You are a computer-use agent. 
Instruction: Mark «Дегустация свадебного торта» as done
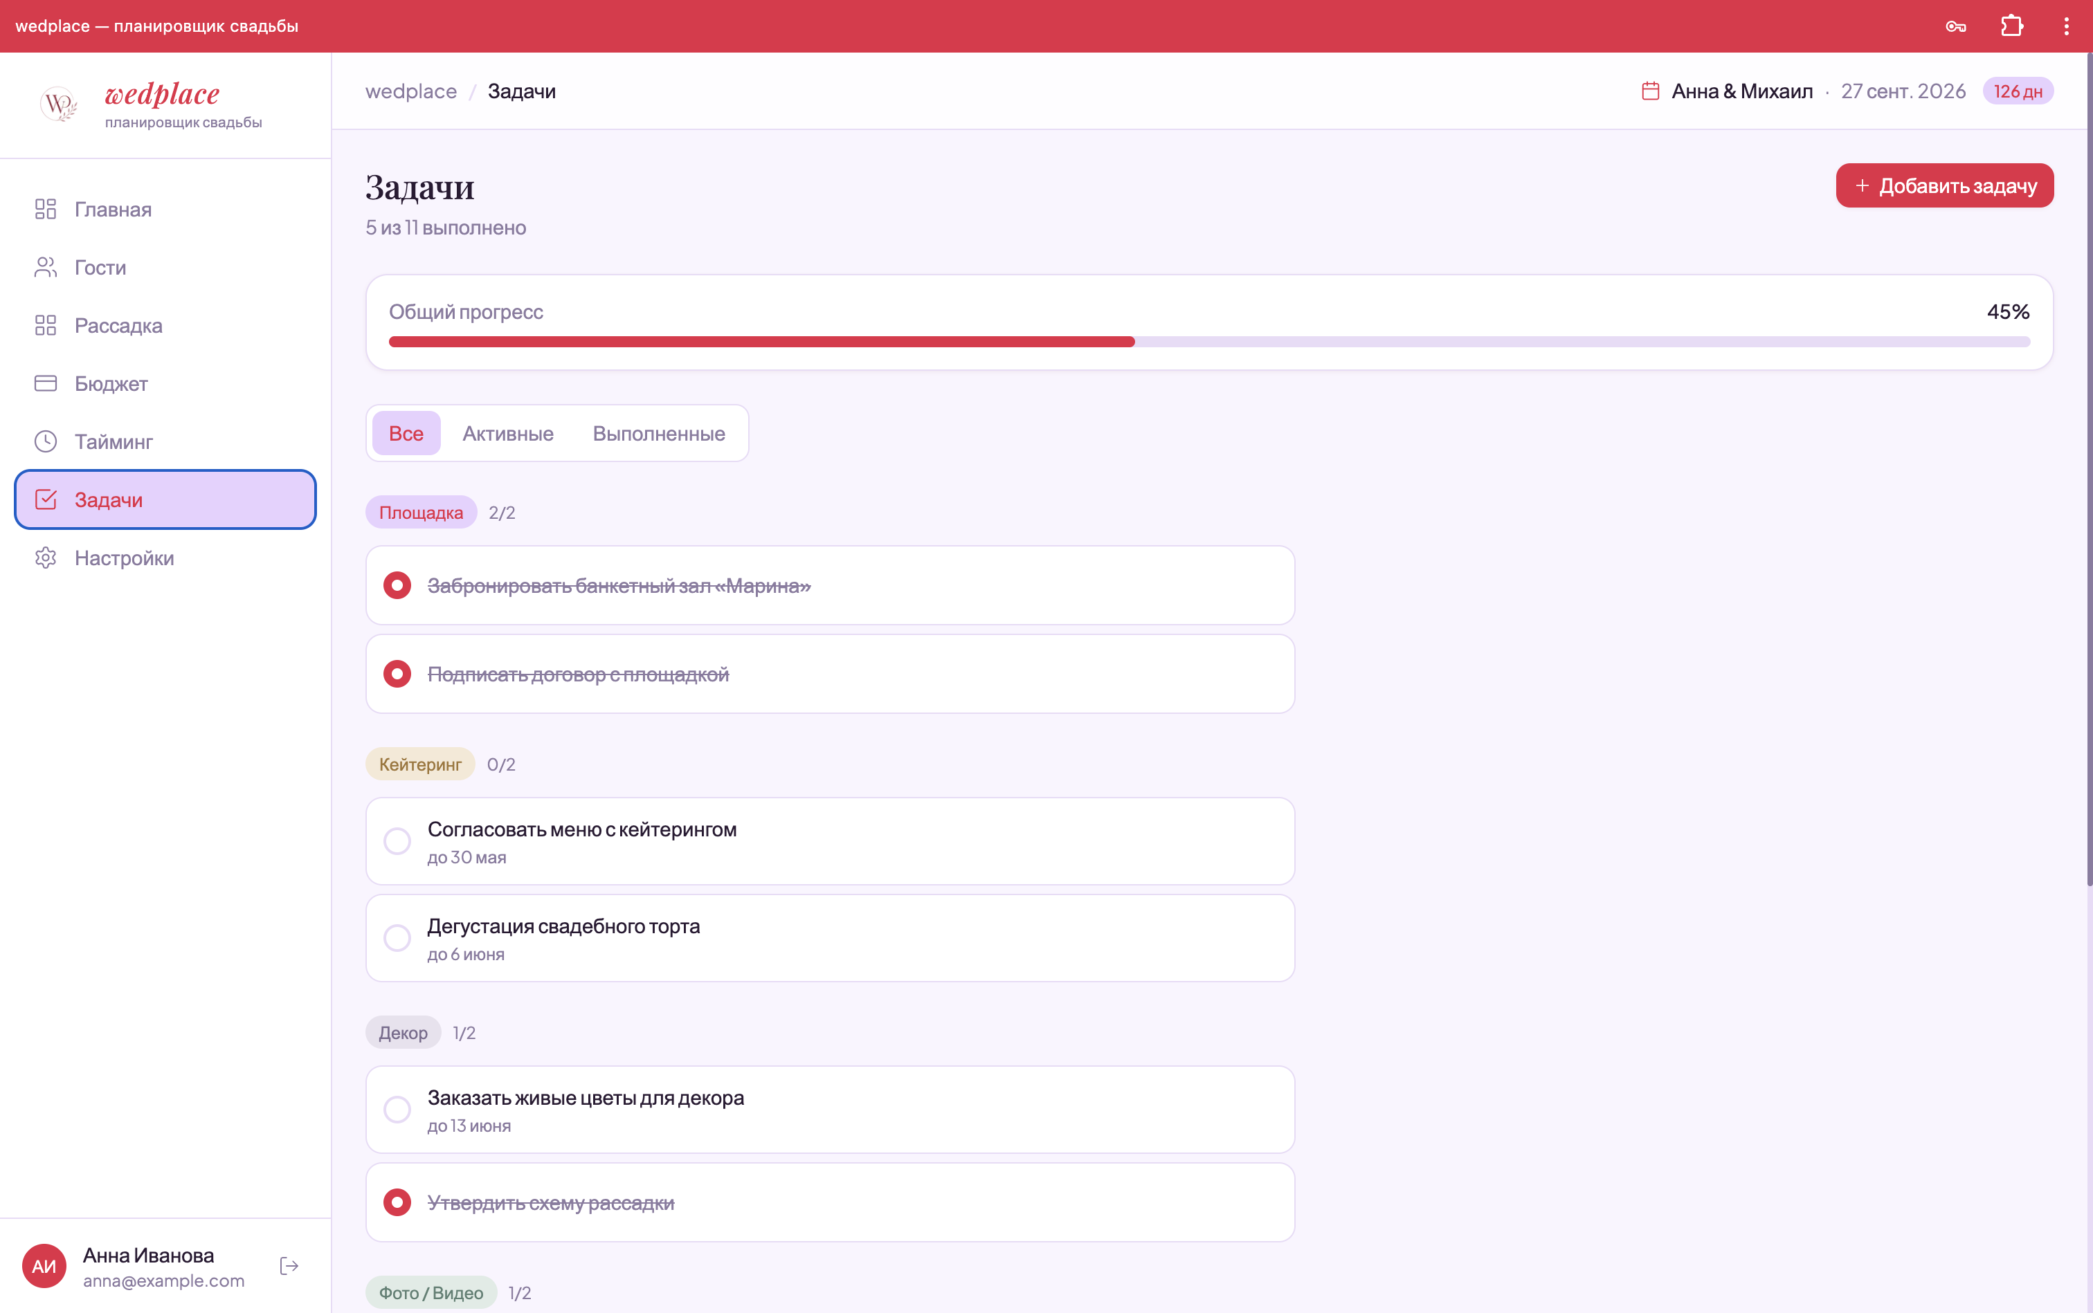tap(397, 938)
